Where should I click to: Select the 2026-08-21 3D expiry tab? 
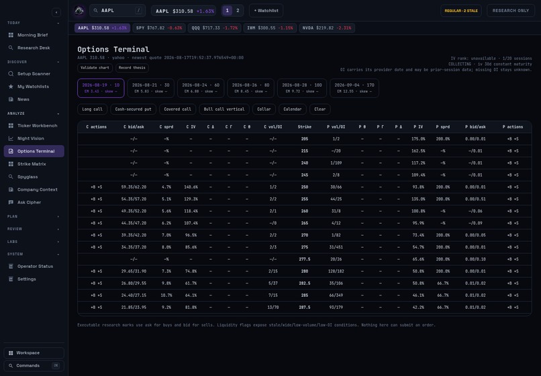(x=151, y=88)
